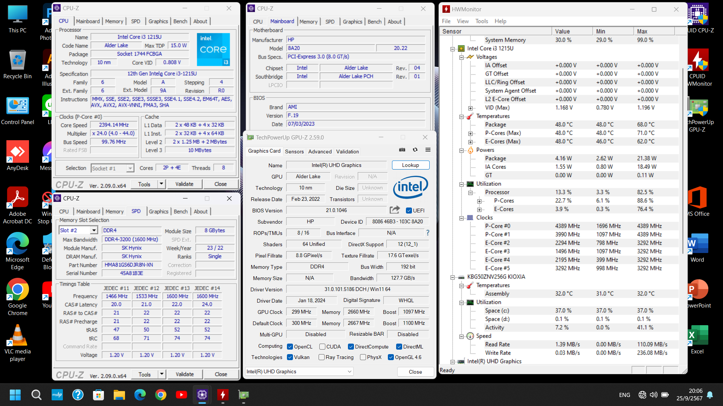The height and width of the screenshot is (406, 723).
Task: Open taskbar Search
Action: [36, 395]
